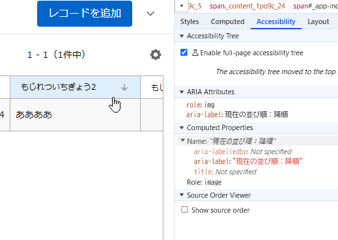Switch to the Accessibility tab

tap(276, 21)
